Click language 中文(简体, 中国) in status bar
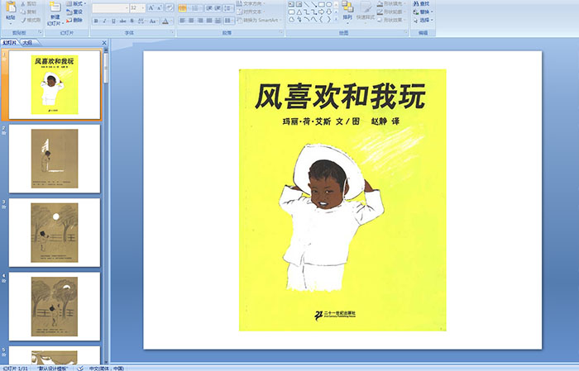 click(x=107, y=368)
